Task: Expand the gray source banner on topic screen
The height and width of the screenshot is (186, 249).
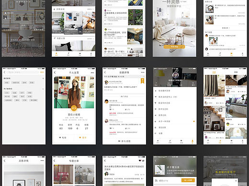Action: [x=124, y=76]
